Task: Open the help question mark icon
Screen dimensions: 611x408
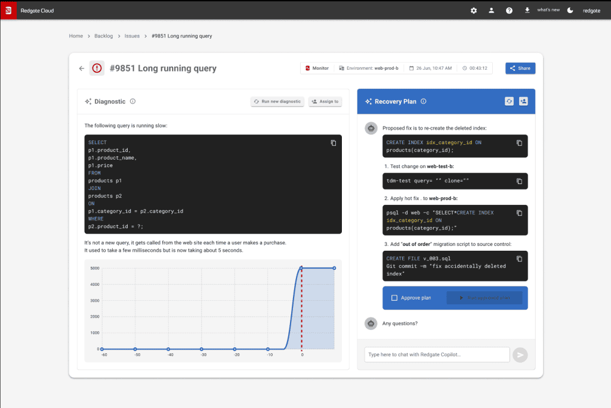Action: coord(509,11)
